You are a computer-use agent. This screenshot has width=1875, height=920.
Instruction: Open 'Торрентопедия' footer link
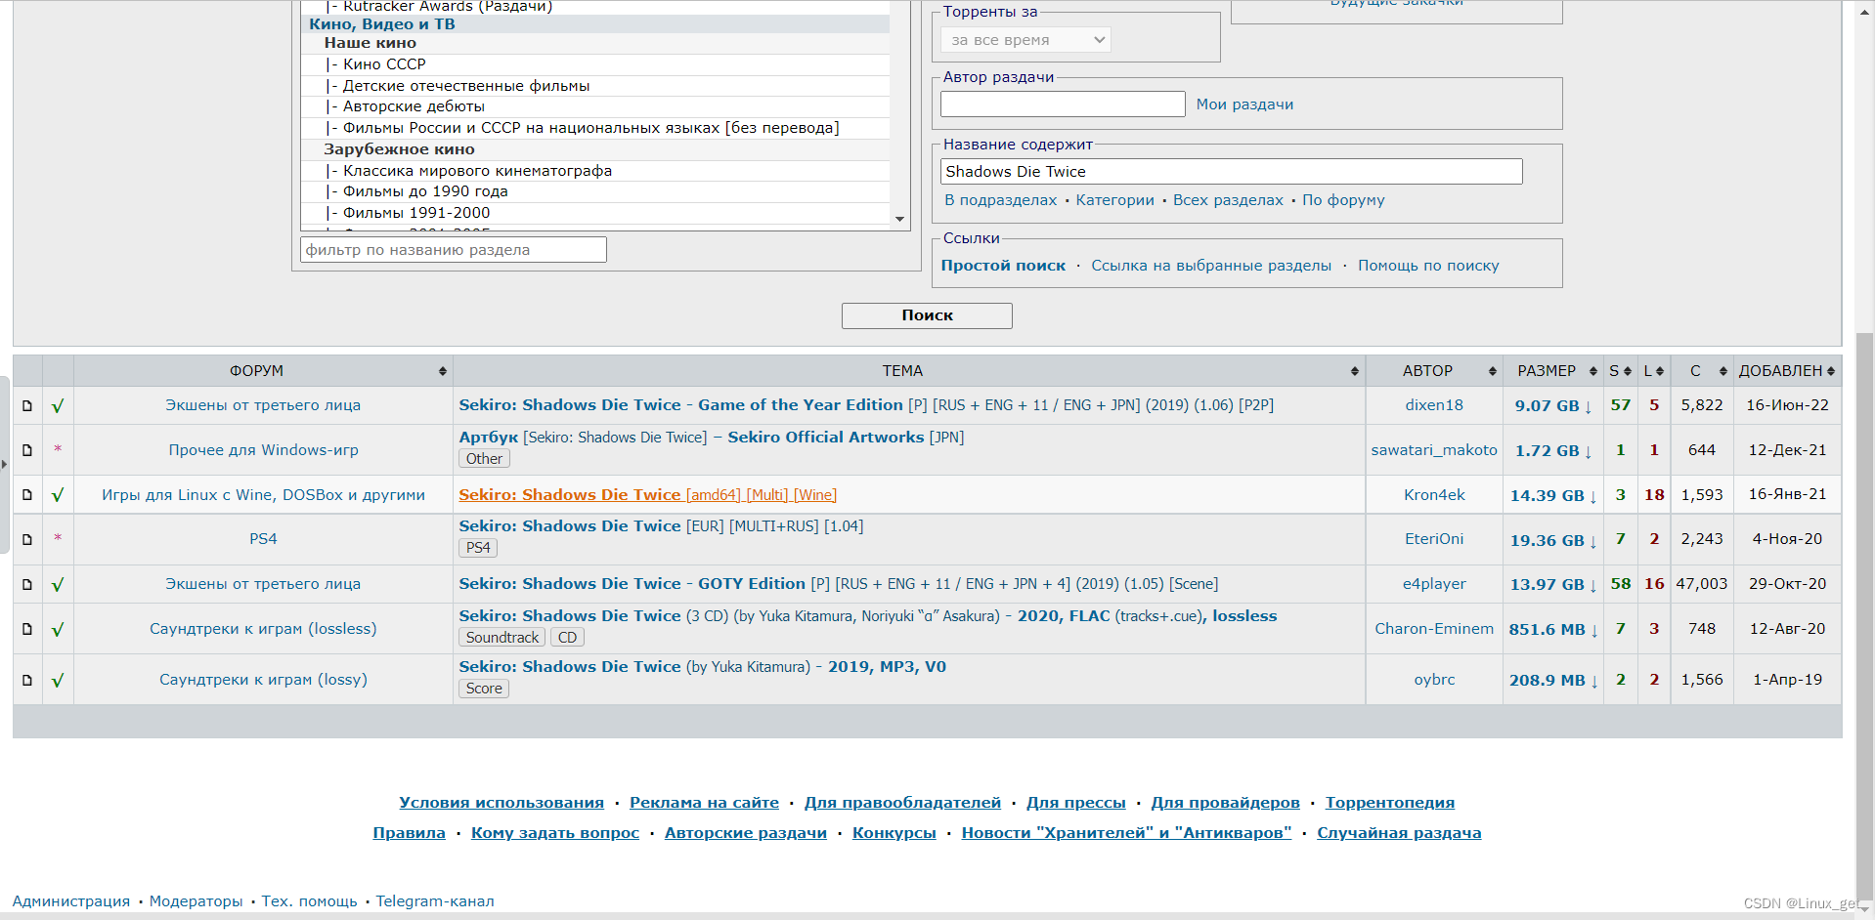pos(1389,803)
